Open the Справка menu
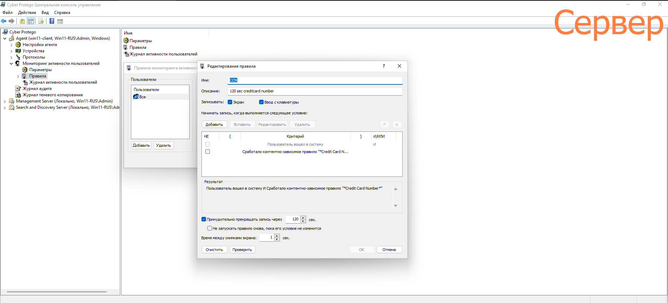668x303 pixels. click(x=62, y=13)
